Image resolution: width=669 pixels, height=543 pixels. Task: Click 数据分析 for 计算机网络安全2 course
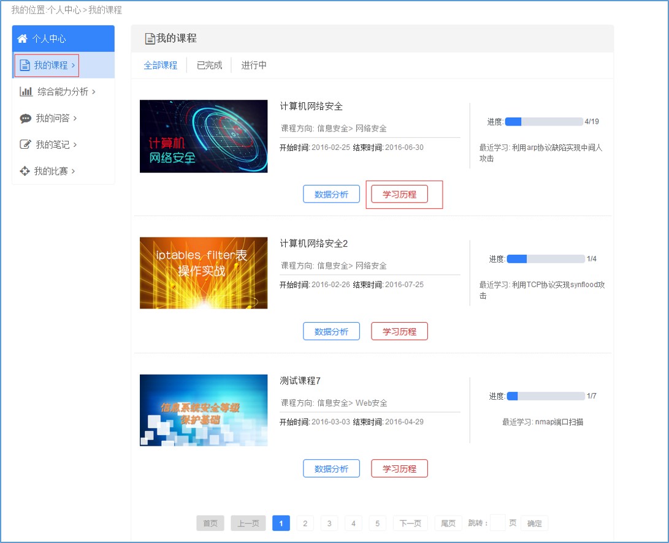click(x=331, y=331)
